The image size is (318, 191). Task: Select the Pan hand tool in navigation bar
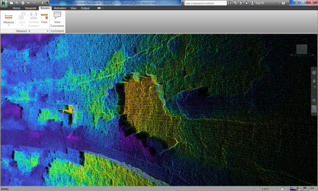pos(314,80)
